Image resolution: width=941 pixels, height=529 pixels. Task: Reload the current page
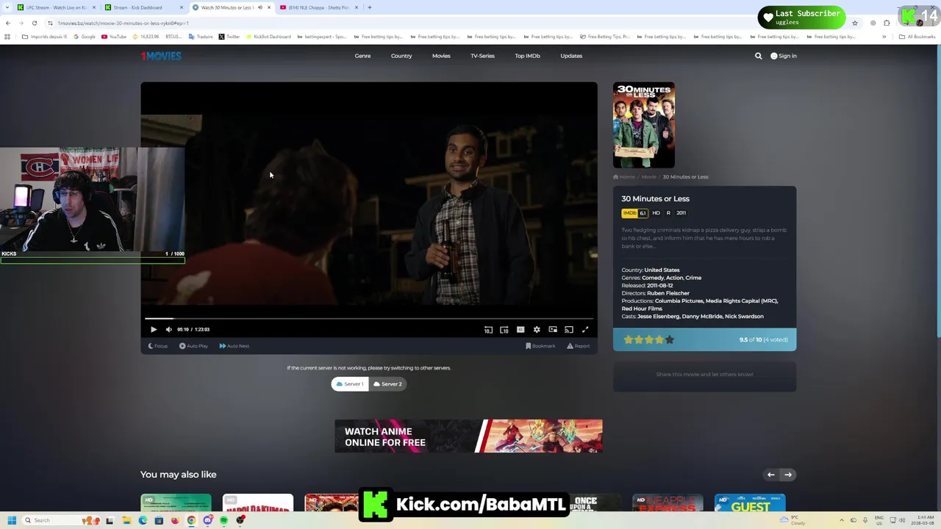pos(34,23)
